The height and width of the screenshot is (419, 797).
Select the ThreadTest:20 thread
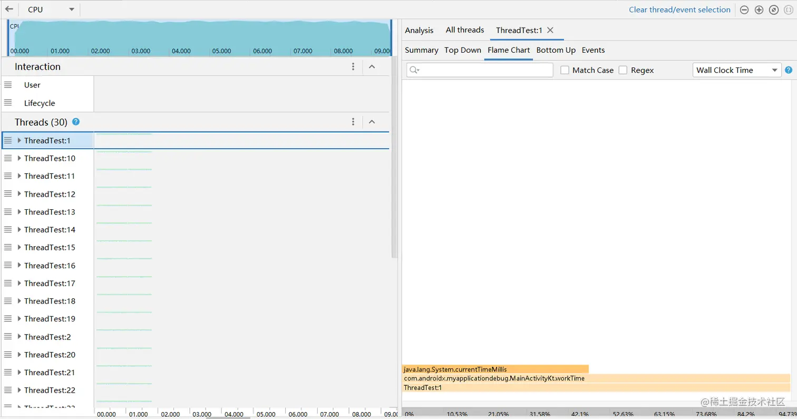[50, 354]
